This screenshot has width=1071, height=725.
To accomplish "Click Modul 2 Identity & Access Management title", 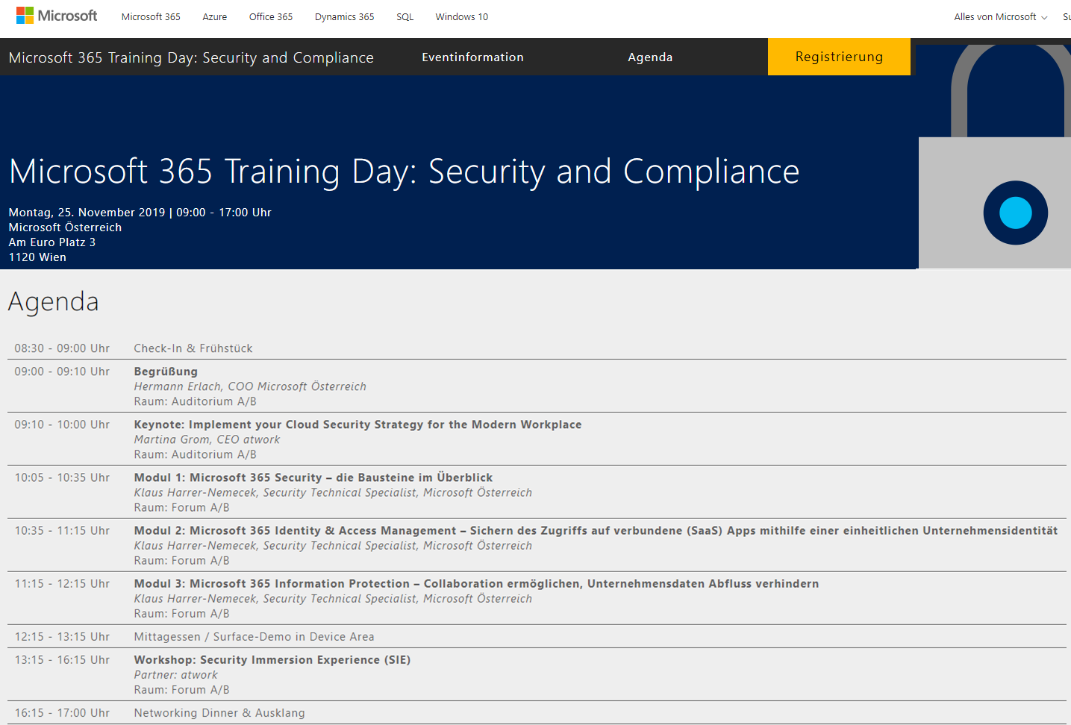I will click(595, 530).
